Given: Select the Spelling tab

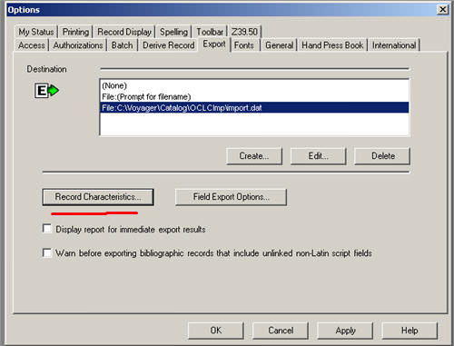Looking at the screenshot, I should (x=173, y=32).
